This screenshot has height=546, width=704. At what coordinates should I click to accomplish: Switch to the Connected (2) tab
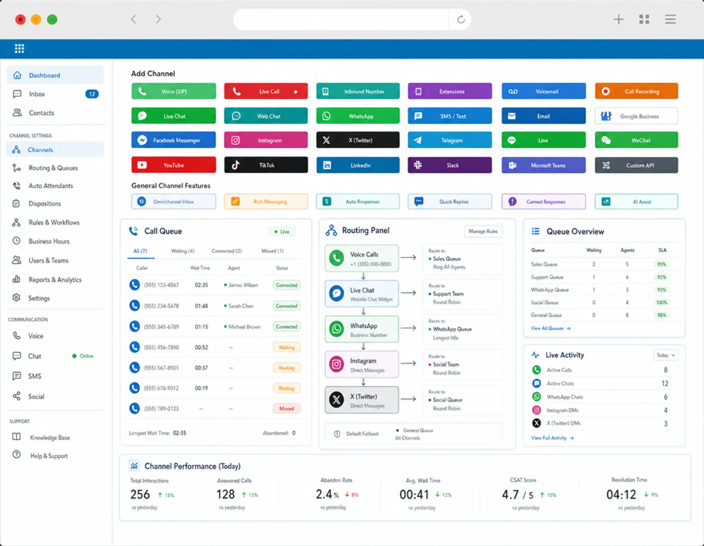click(227, 251)
